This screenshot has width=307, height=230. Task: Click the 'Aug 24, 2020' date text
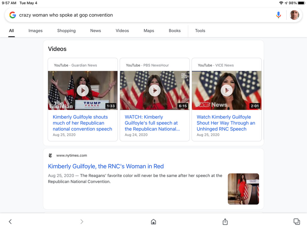[136, 135]
